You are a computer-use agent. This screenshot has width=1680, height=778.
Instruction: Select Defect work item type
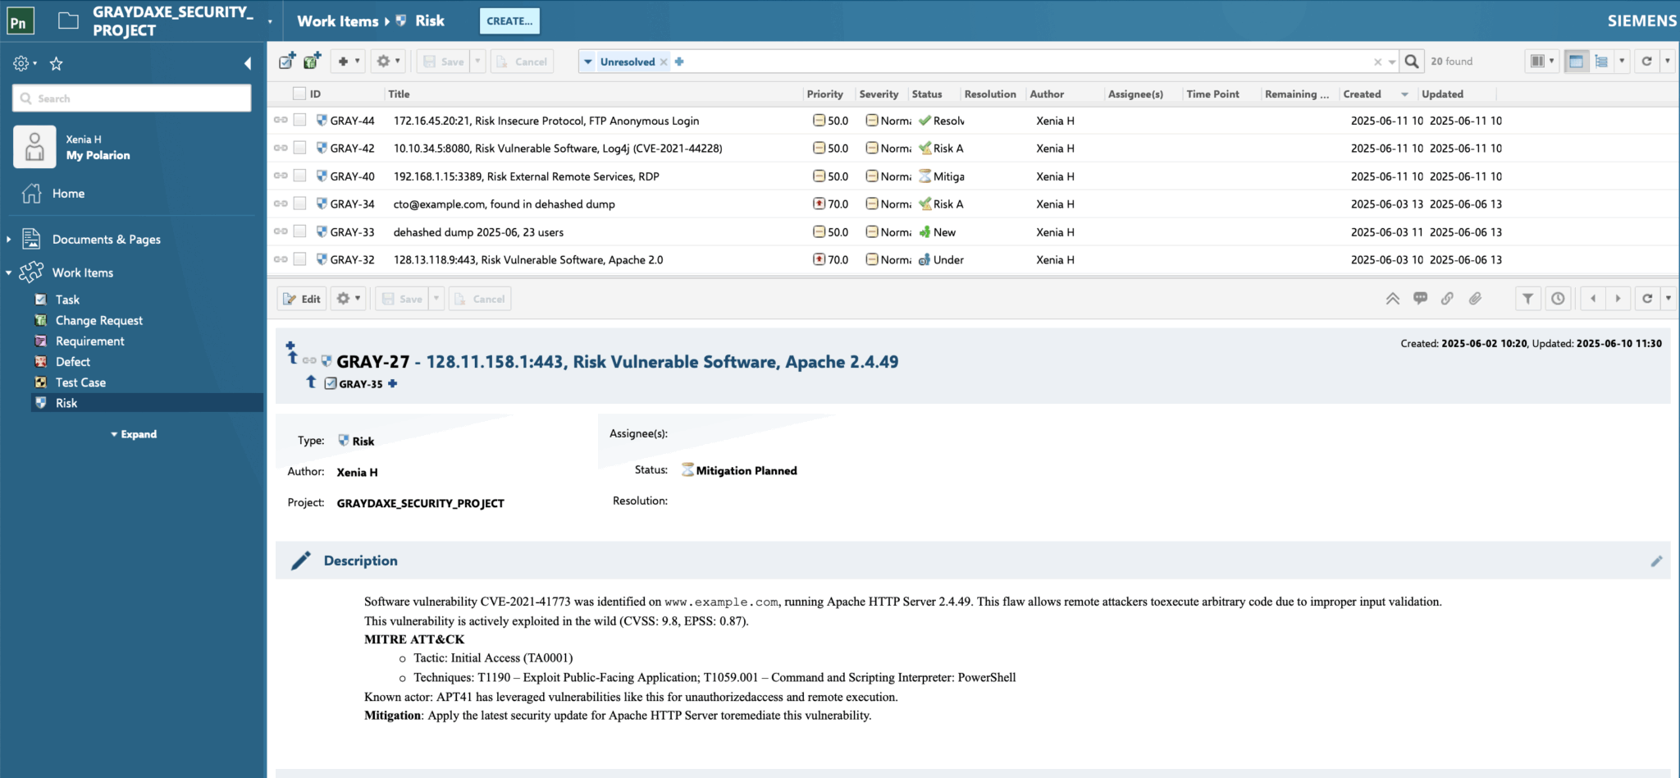tap(73, 362)
